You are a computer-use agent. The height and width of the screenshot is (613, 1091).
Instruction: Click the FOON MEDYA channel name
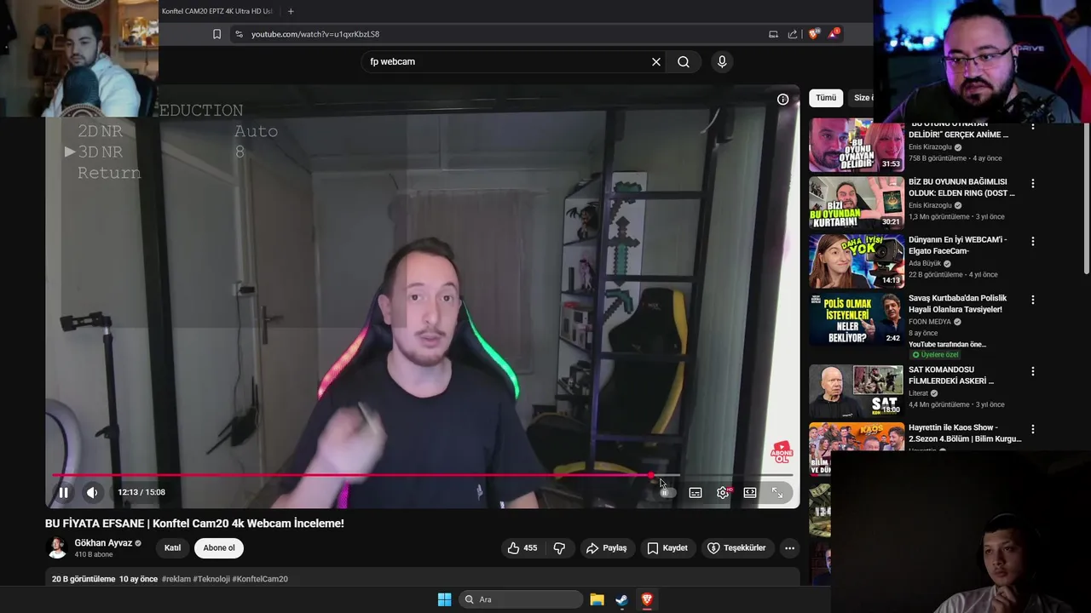click(930, 322)
